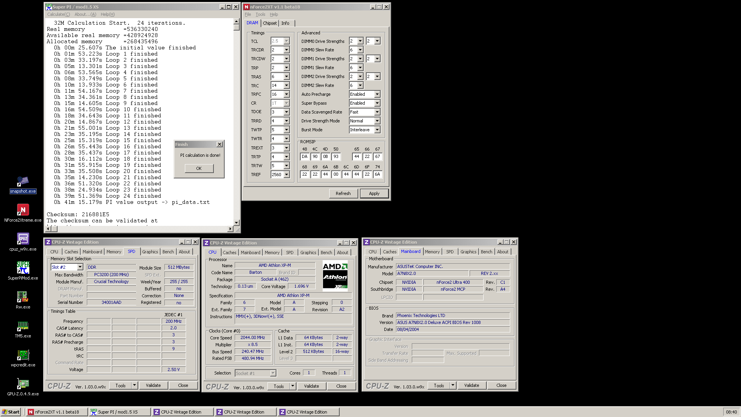Open the File menu in nForce2XT

tap(248, 14)
